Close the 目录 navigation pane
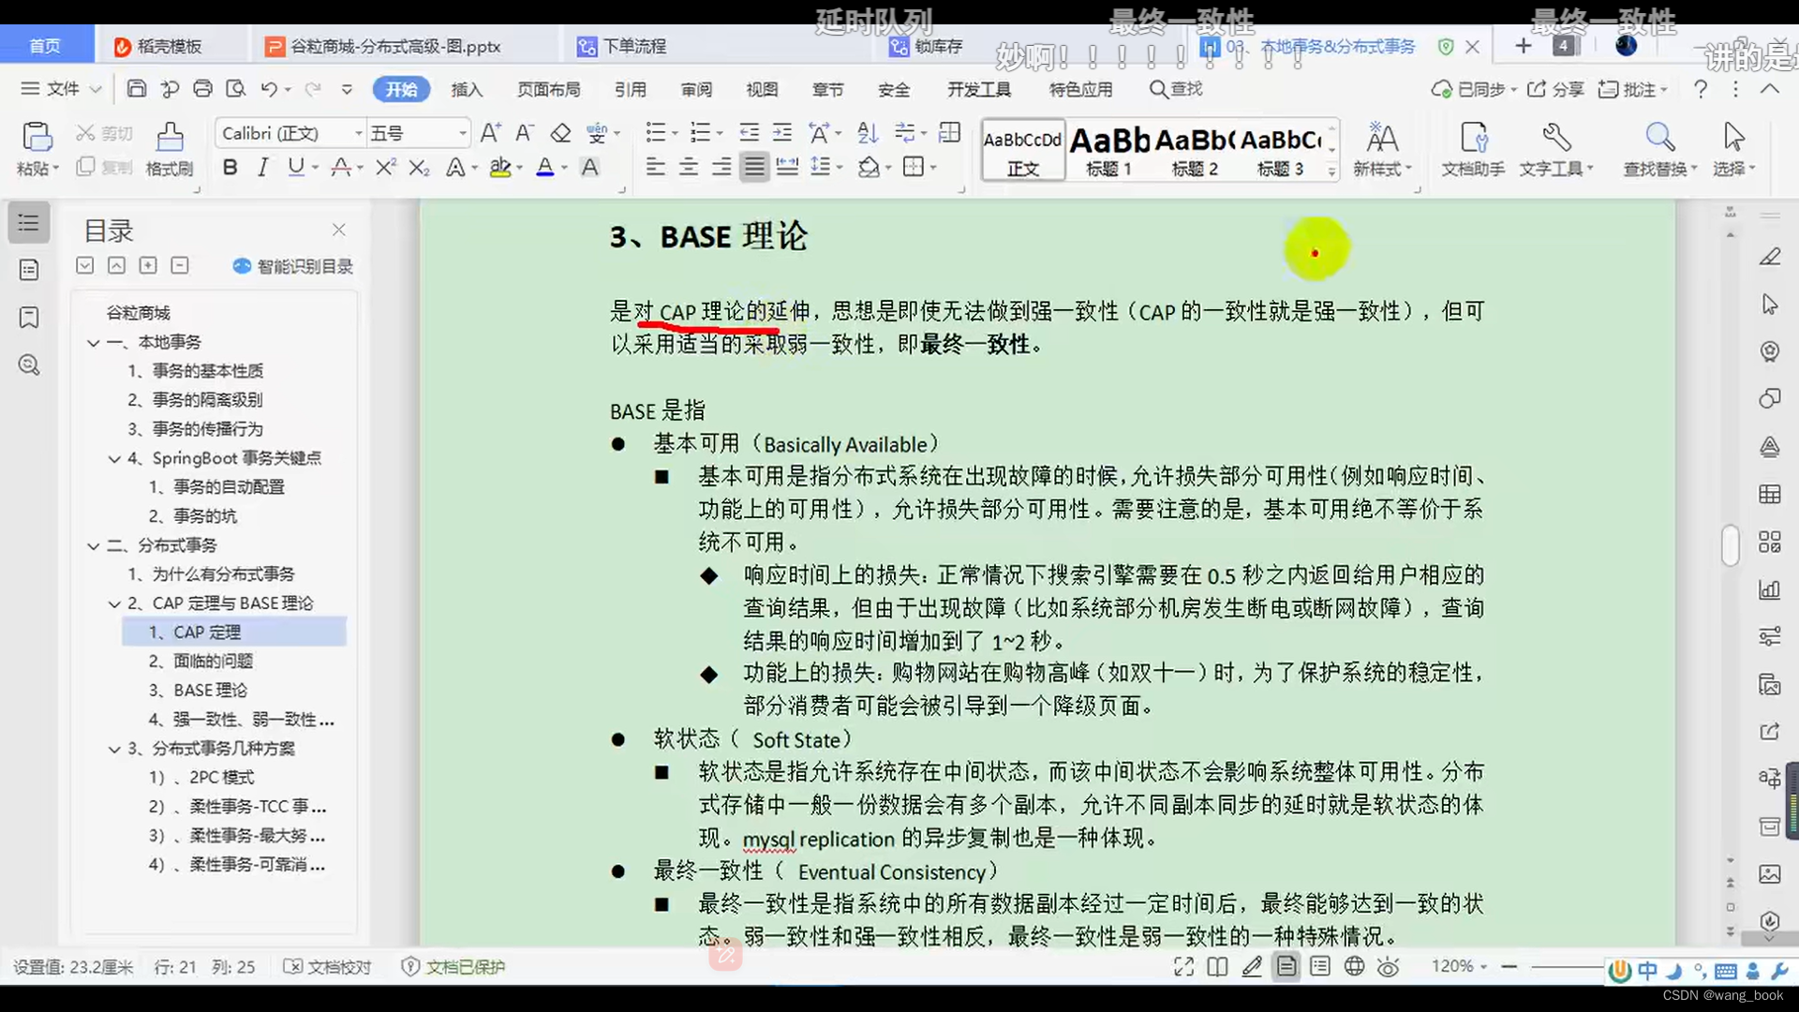Viewport: 1799px width, 1012px height. (x=339, y=230)
